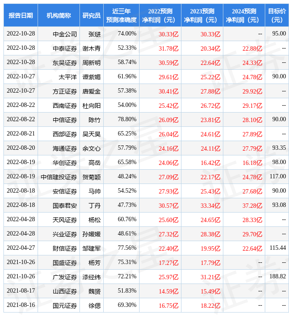Click accuracy value 74.00%
The width and height of the screenshot is (289, 316).
(x=127, y=33)
